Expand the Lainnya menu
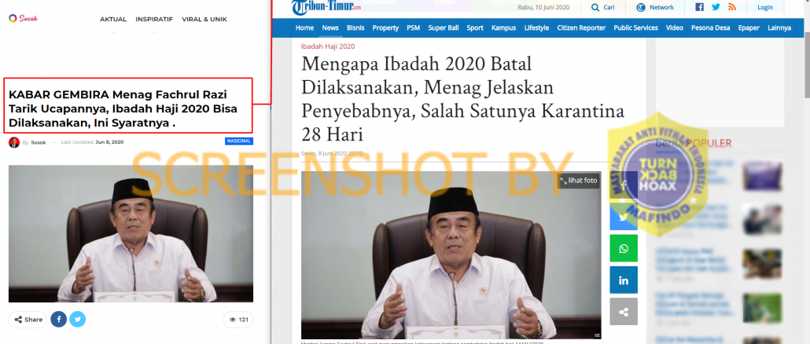810x344 pixels. 779,27
